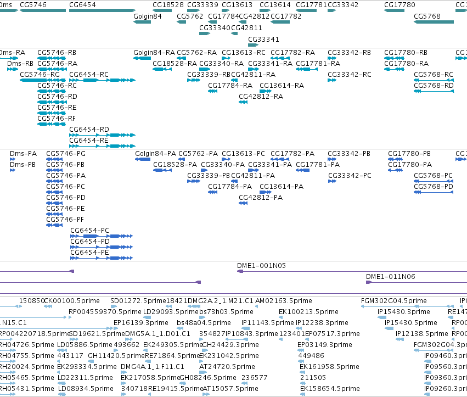Click the AM02163.5prime EST label
The height and width of the screenshot is (397, 467).
point(284,301)
